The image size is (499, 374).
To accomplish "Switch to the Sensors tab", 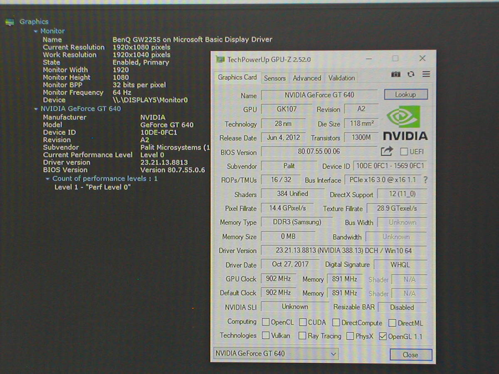I will point(275,78).
